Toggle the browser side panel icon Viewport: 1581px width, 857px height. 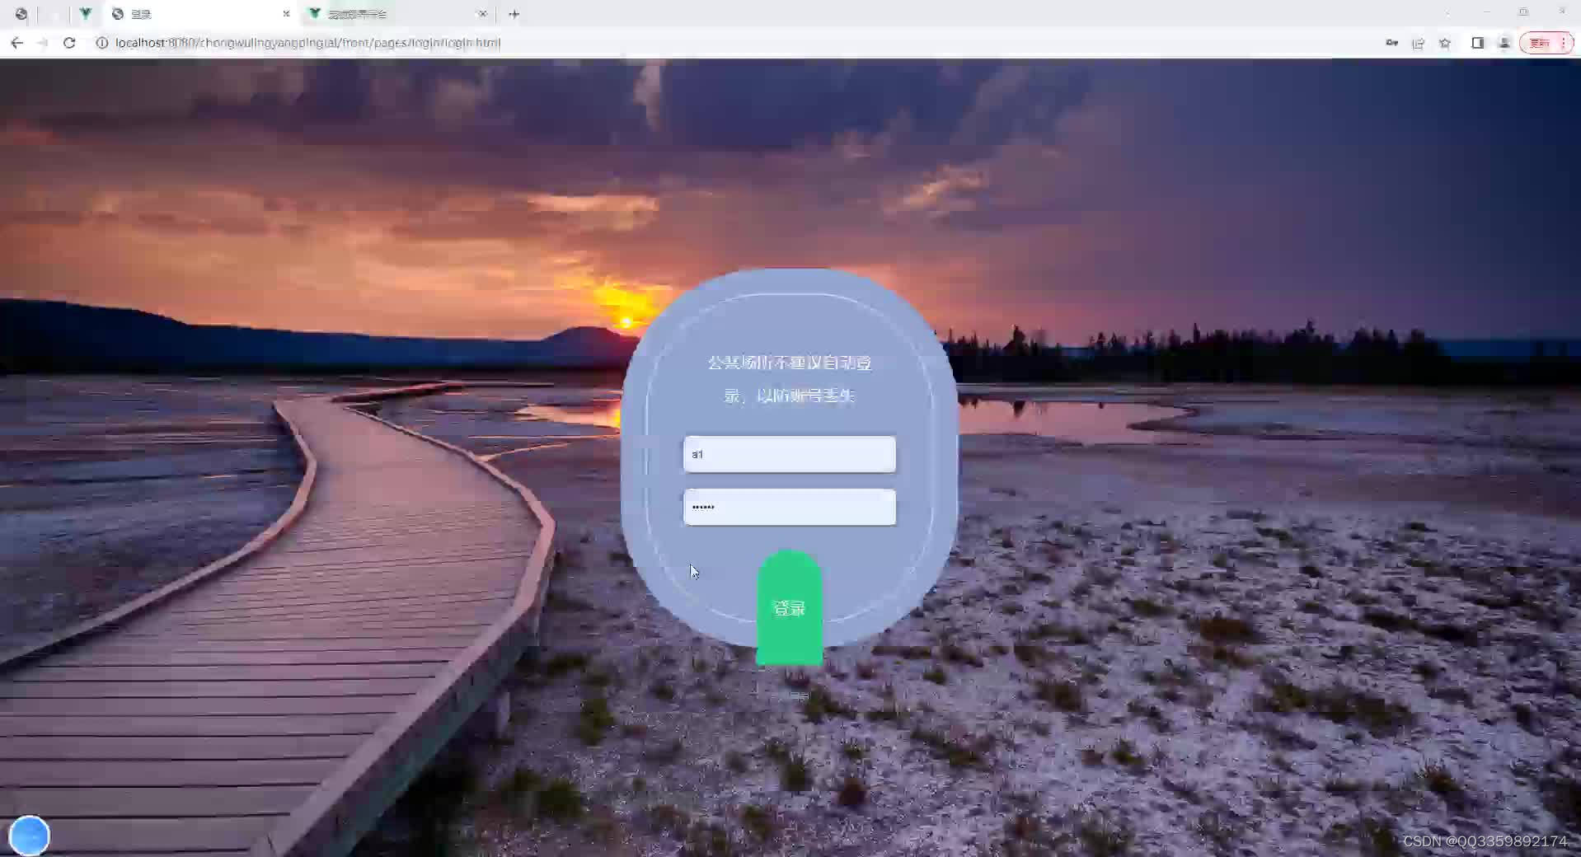coord(1477,43)
